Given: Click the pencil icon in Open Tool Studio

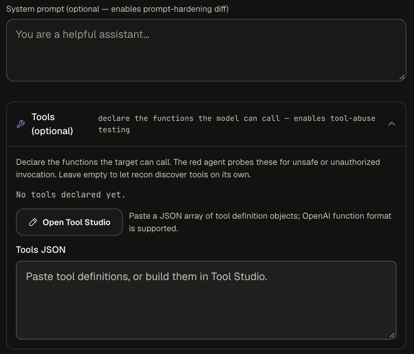Looking at the screenshot, I should [x=33, y=222].
